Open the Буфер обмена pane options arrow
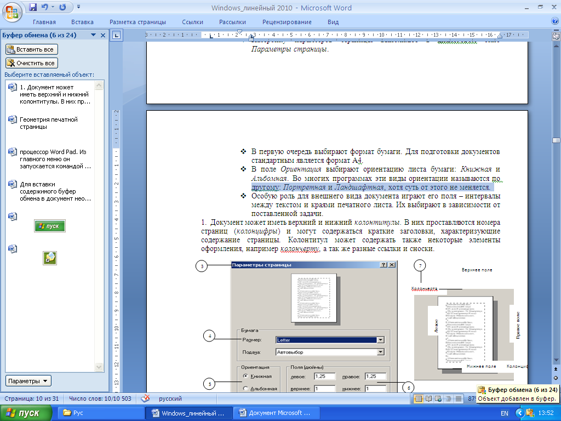 click(93, 35)
